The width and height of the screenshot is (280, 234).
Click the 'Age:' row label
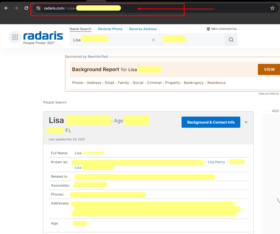[x=55, y=223]
